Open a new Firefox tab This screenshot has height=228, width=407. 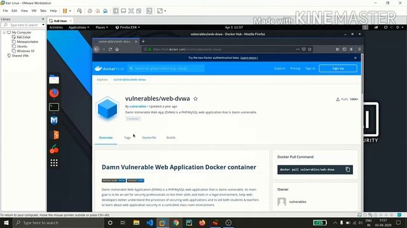pyautogui.click(x=143, y=41)
